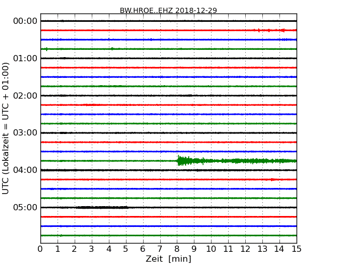Click the red trace burst near minute 14 below 00:00
This screenshot has width=337, height=270.
[283, 30]
